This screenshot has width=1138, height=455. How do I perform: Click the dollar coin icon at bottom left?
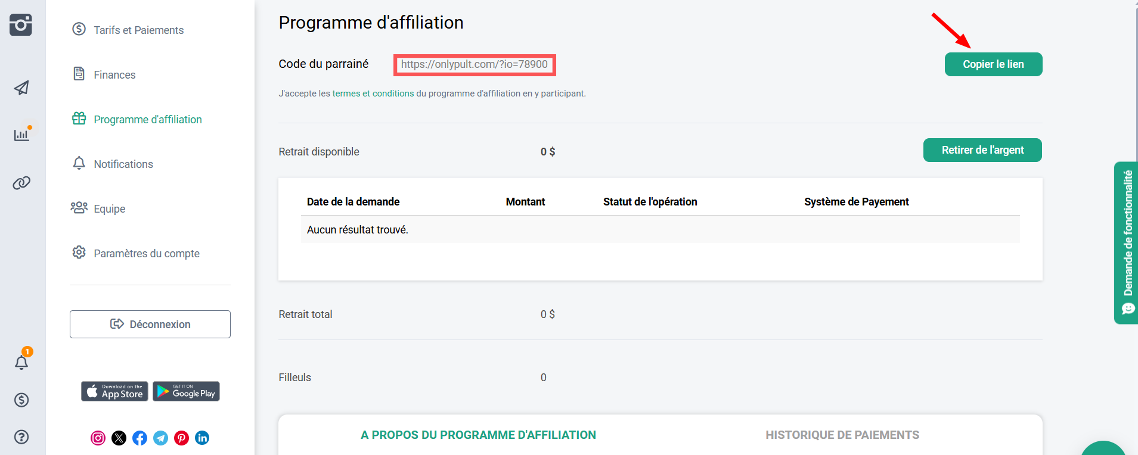(21, 400)
